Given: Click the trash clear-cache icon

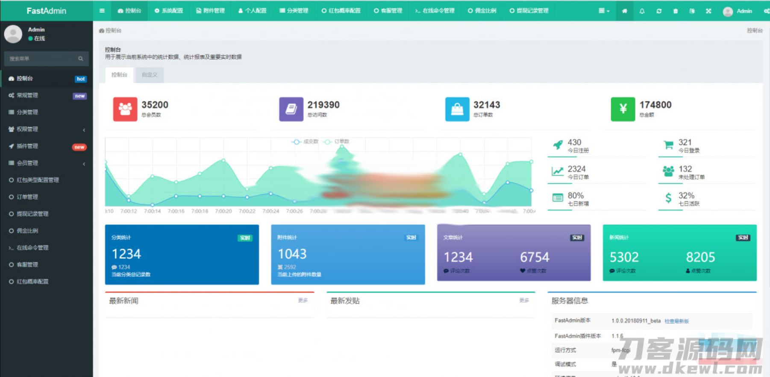Looking at the screenshot, I should (x=676, y=11).
